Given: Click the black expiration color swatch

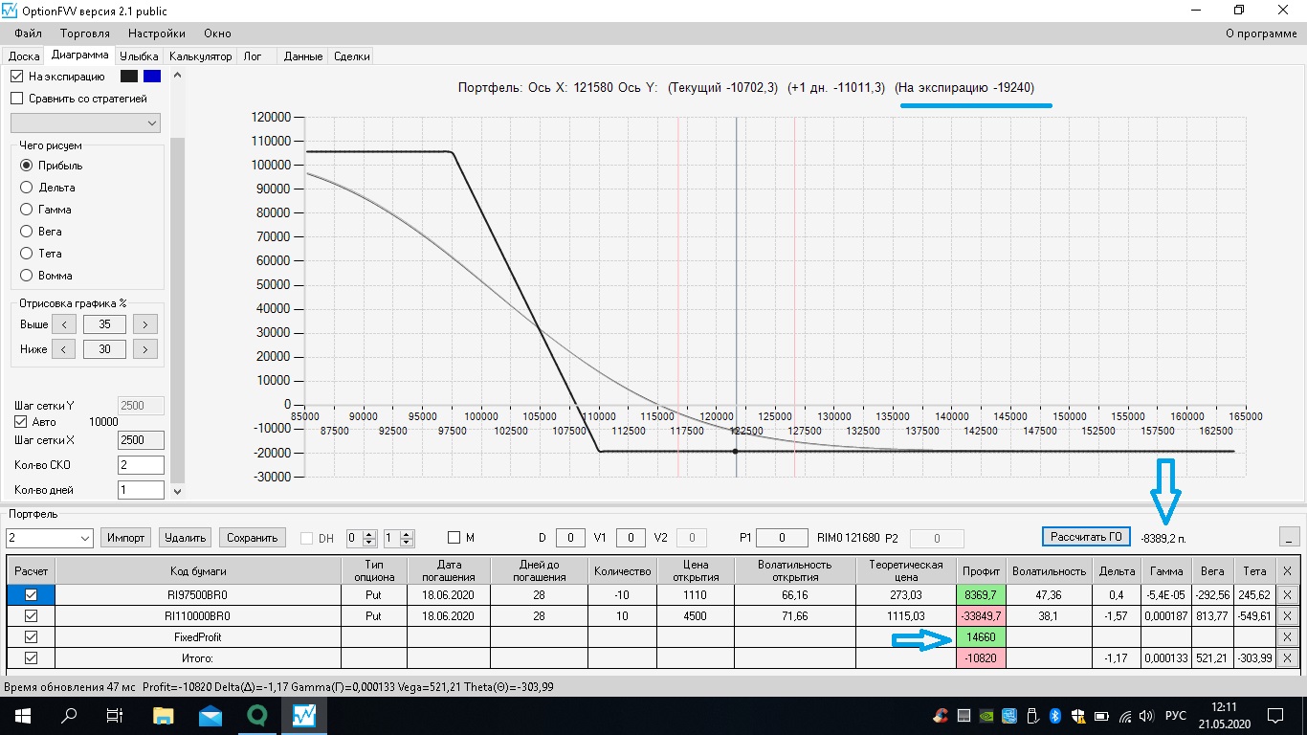Looking at the screenshot, I should click(x=129, y=77).
